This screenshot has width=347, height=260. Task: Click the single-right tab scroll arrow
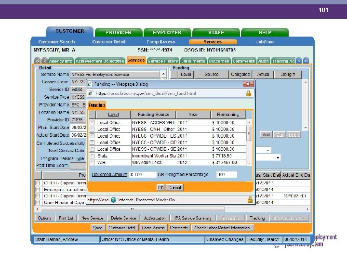coord(299,61)
